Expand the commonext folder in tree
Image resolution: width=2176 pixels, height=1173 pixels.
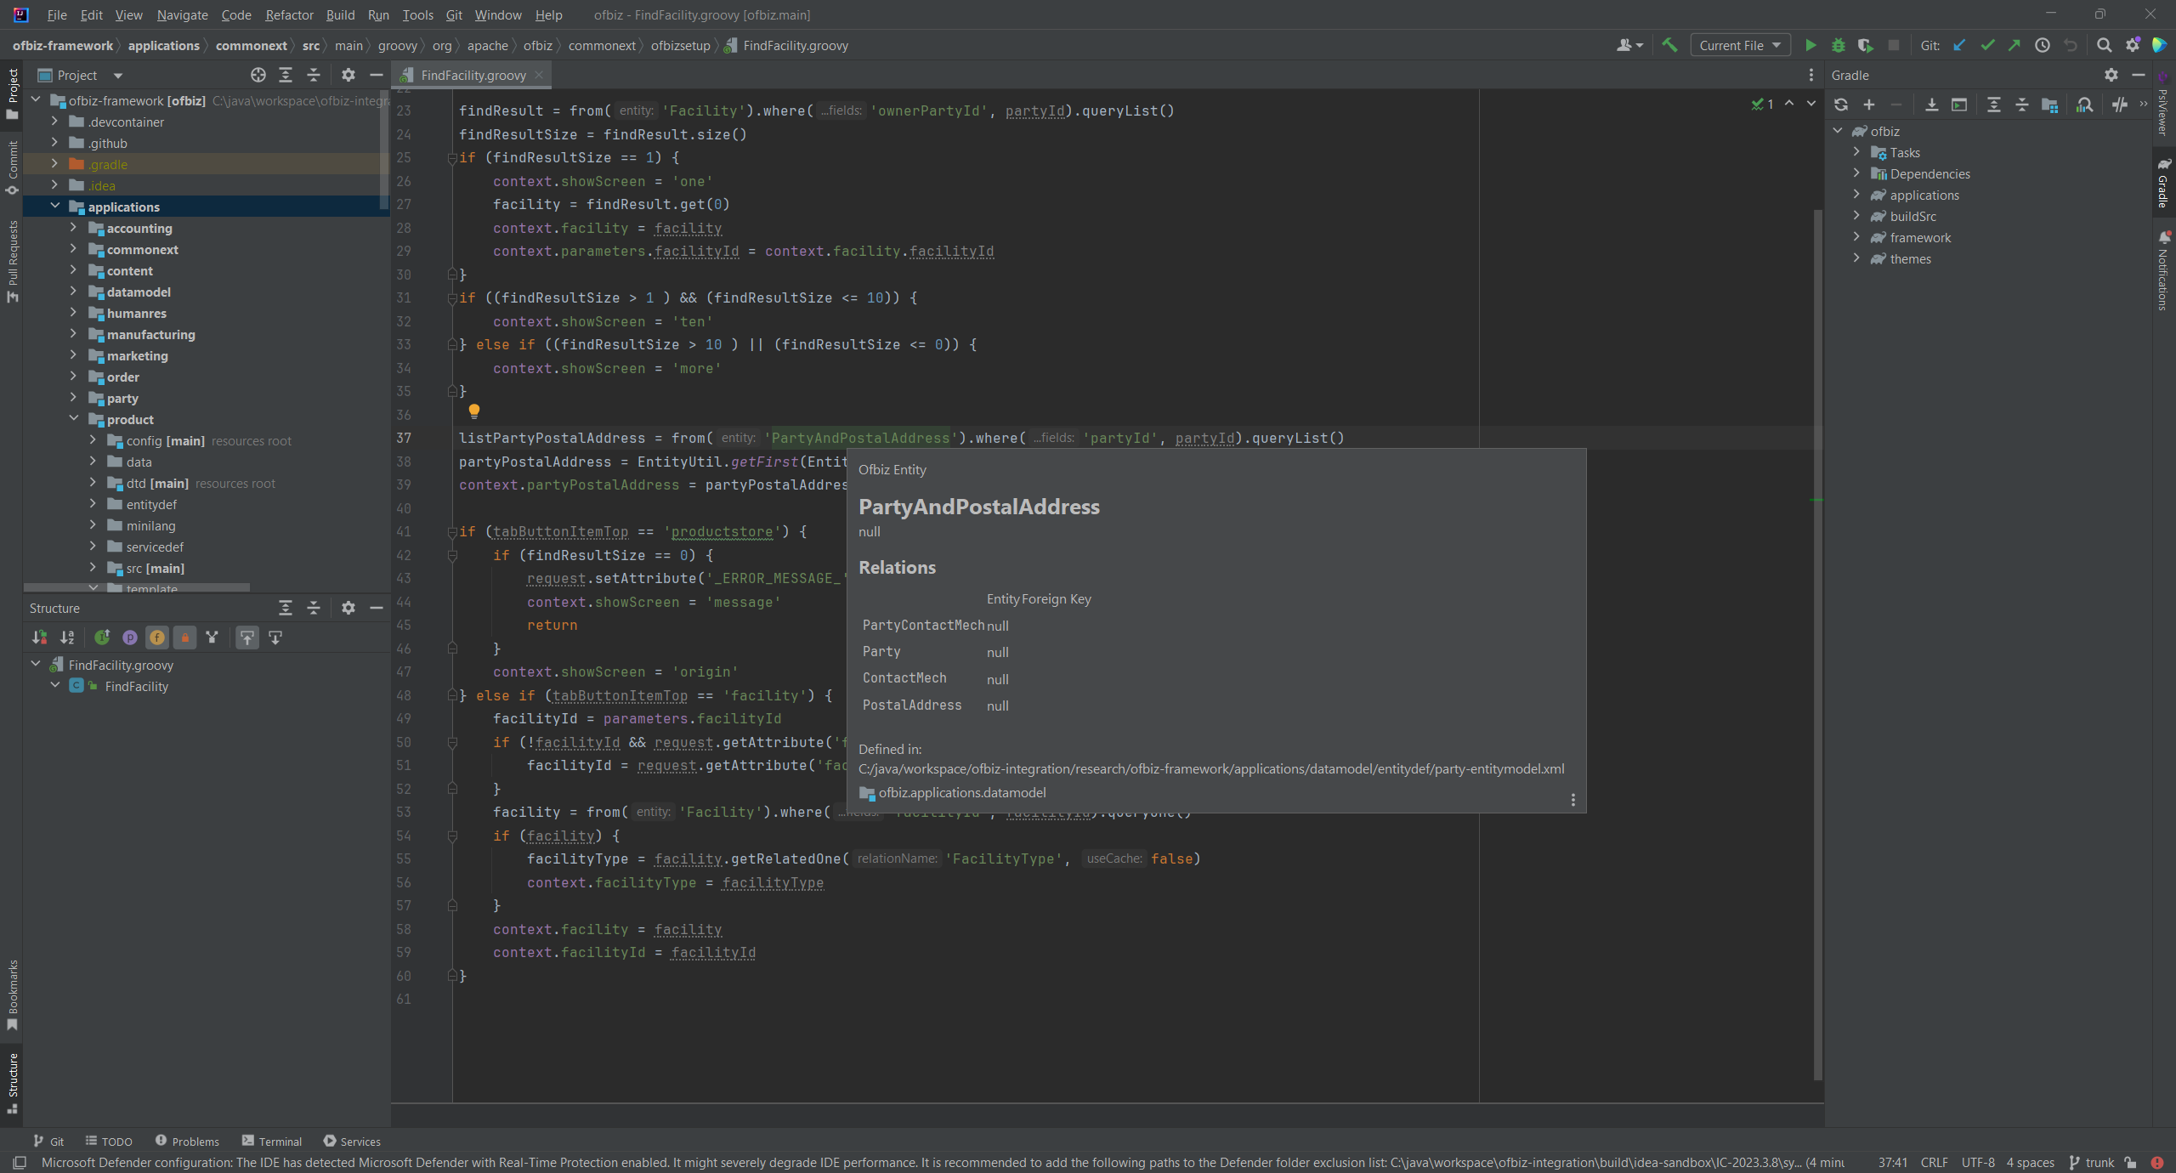click(73, 249)
